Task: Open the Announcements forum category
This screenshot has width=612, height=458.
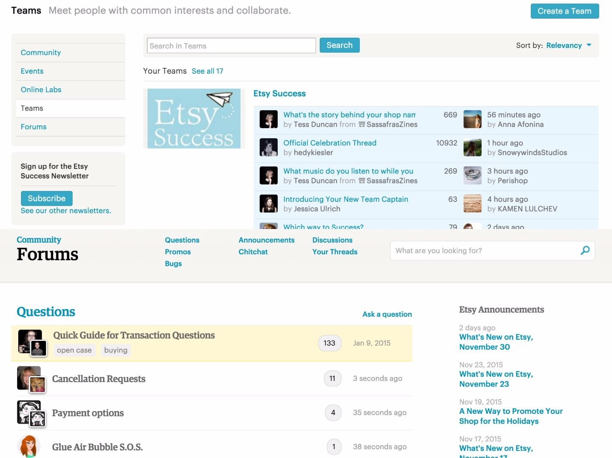Action: coord(266,240)
